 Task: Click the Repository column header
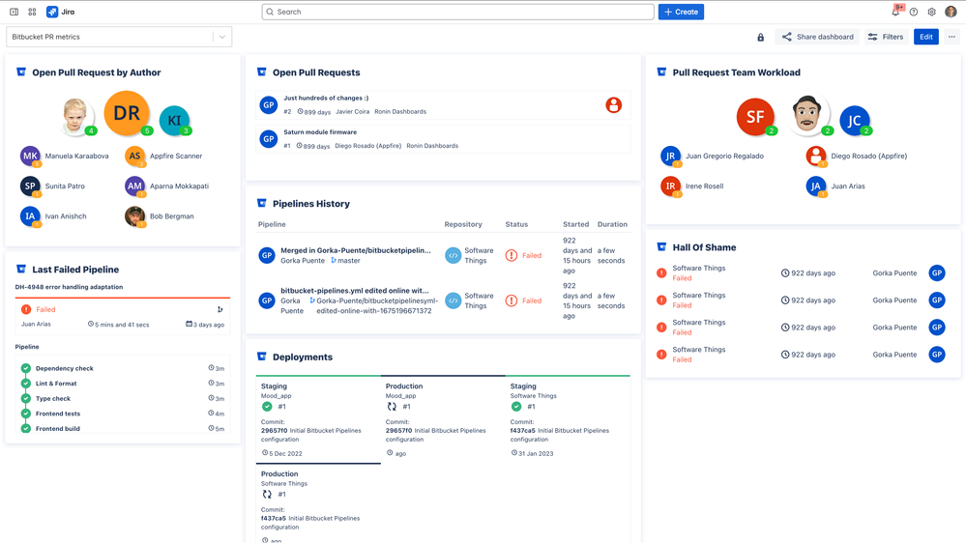click(x=462, y=224)
